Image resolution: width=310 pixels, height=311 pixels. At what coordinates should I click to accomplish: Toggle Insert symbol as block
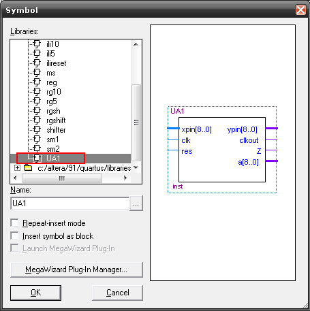14,235
